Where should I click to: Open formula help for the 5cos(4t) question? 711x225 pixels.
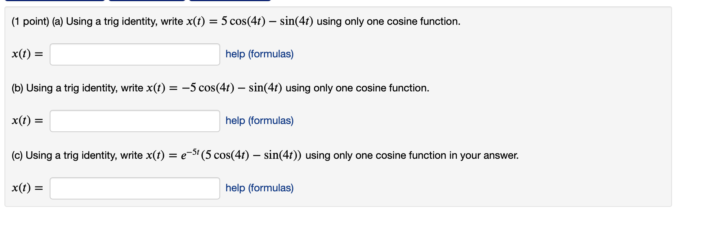[259, 54]
